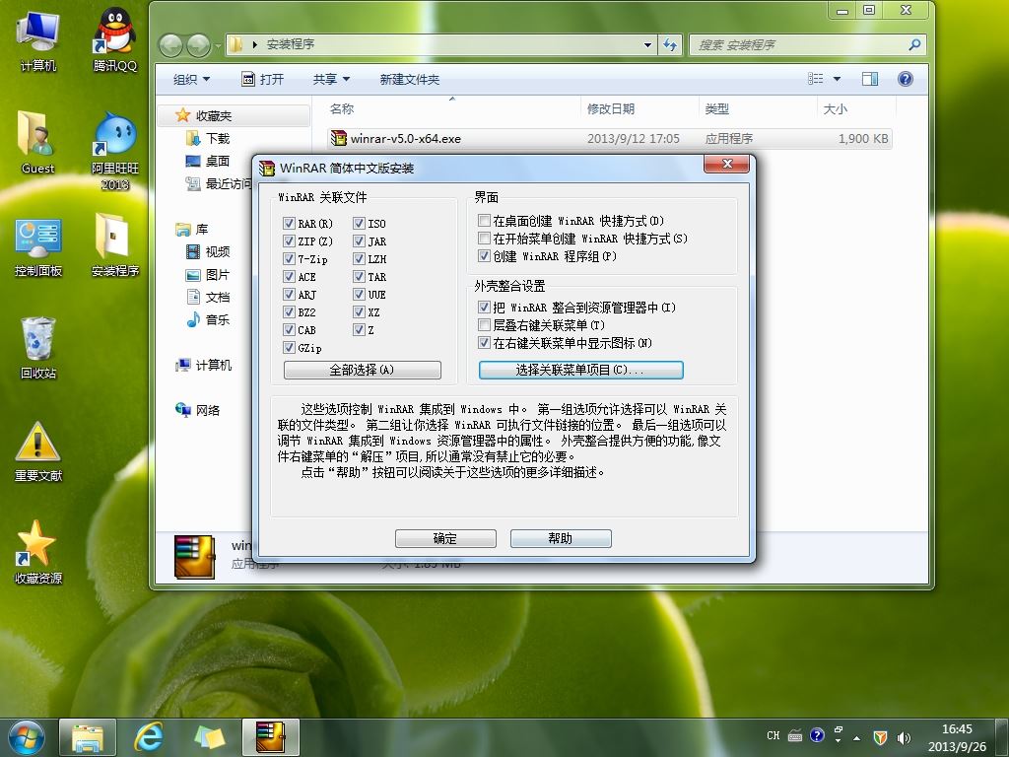
Task: Toggle the explorer preview pane icon
Action: point(870,79)
